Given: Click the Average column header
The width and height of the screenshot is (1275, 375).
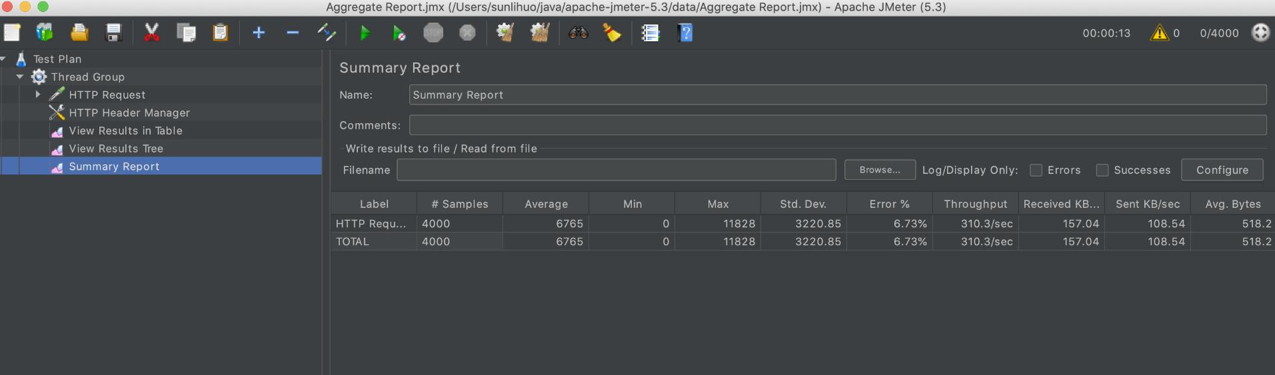Looking at the screenshot, I should coord(546,204).
